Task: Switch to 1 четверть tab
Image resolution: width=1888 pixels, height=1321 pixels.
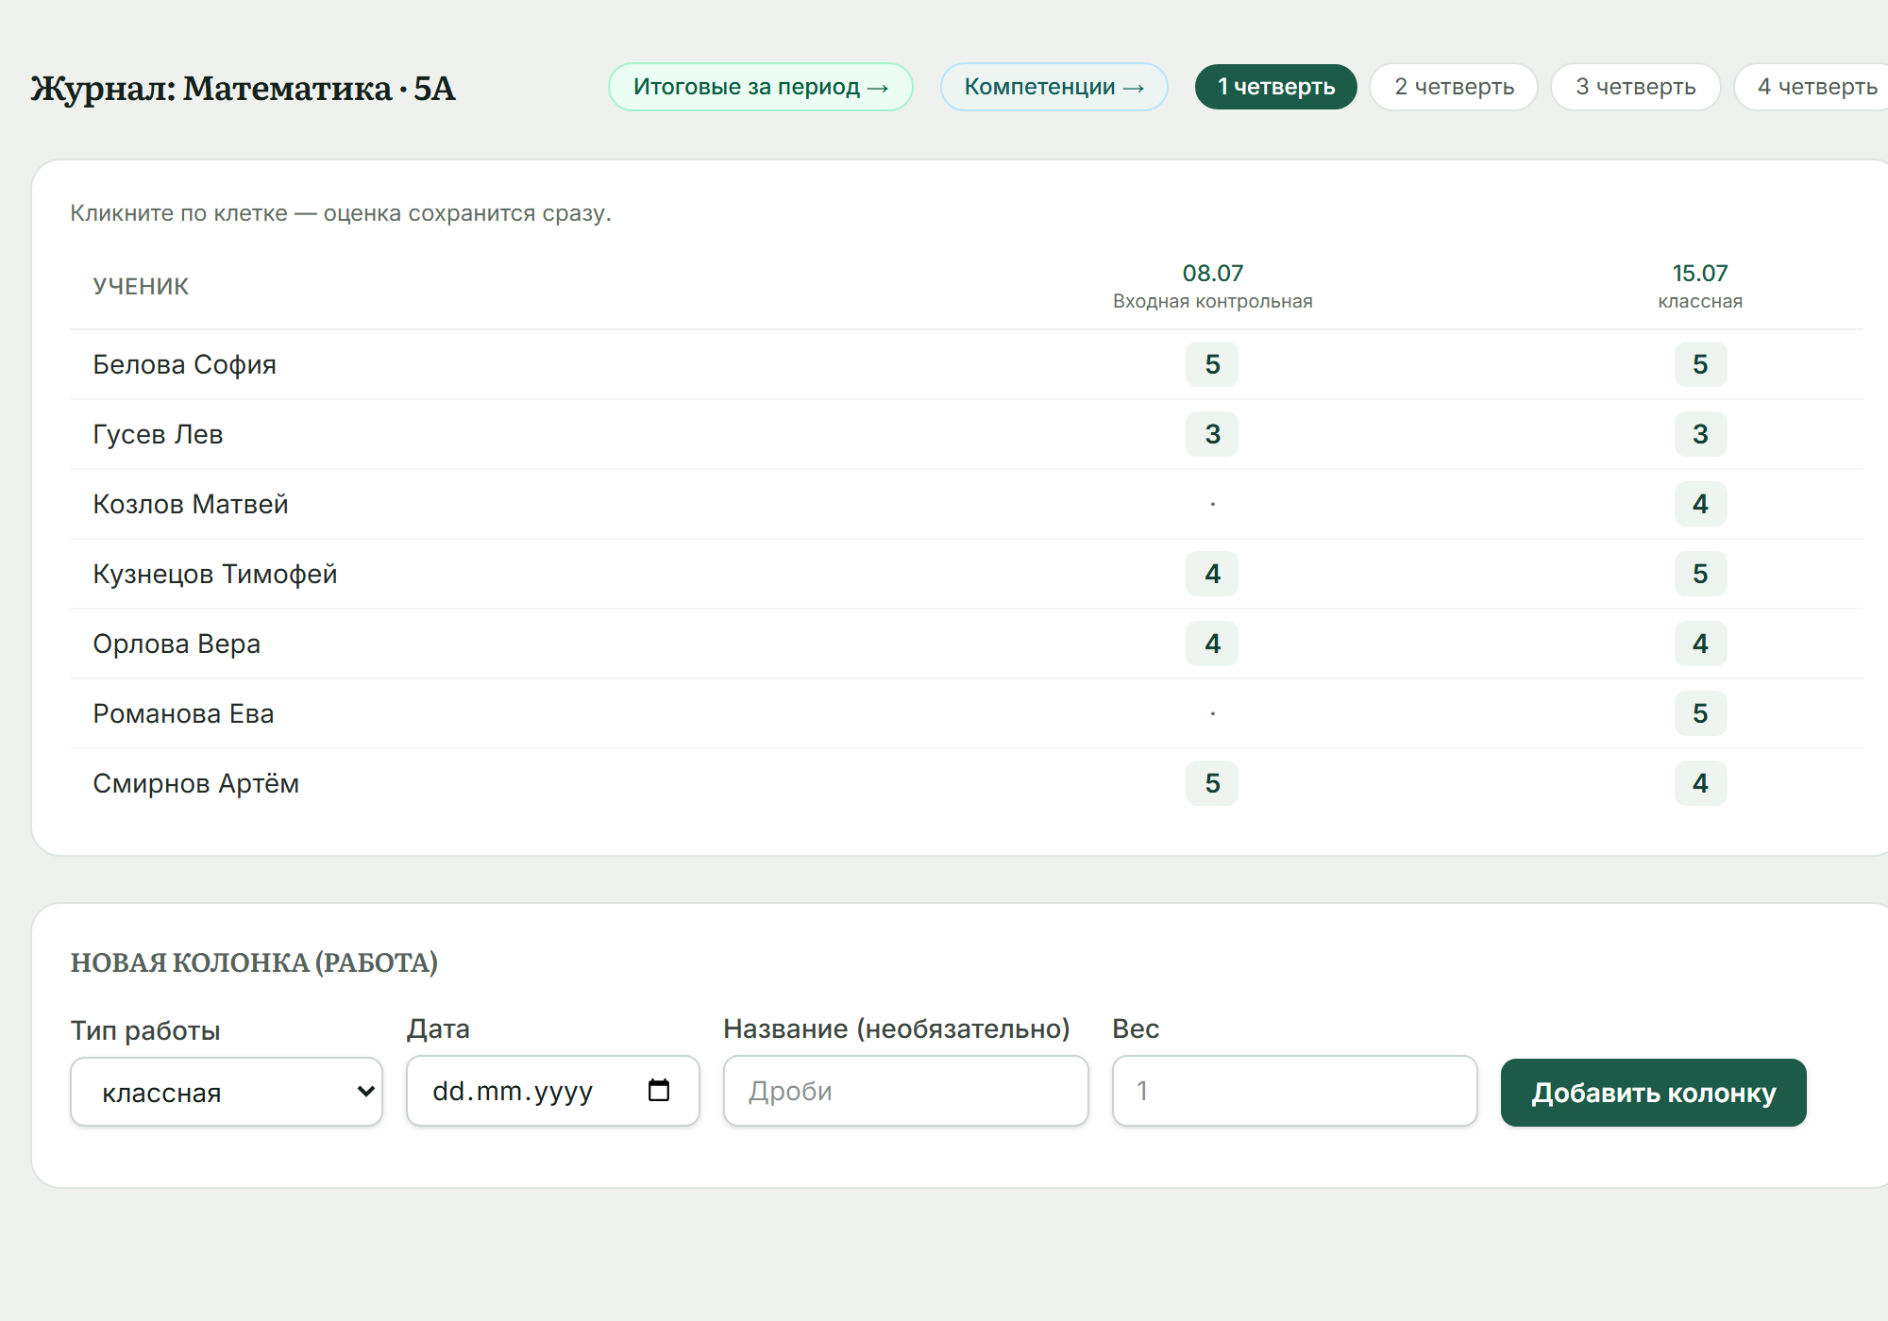Action: click(1275, 87)
